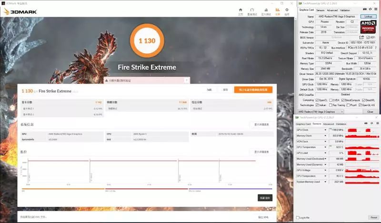
Task: Switch to Graphics Card tab in lower GPU-Z window
Action: 303,124
